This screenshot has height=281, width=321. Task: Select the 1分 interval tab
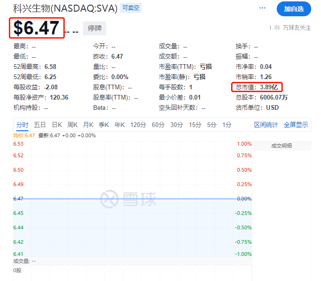(227, 125)
